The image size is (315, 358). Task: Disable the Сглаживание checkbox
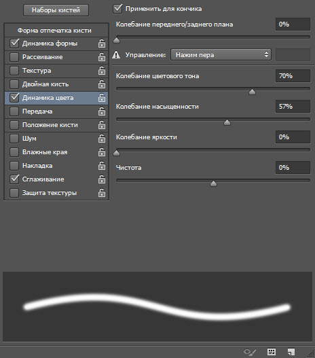14,179
